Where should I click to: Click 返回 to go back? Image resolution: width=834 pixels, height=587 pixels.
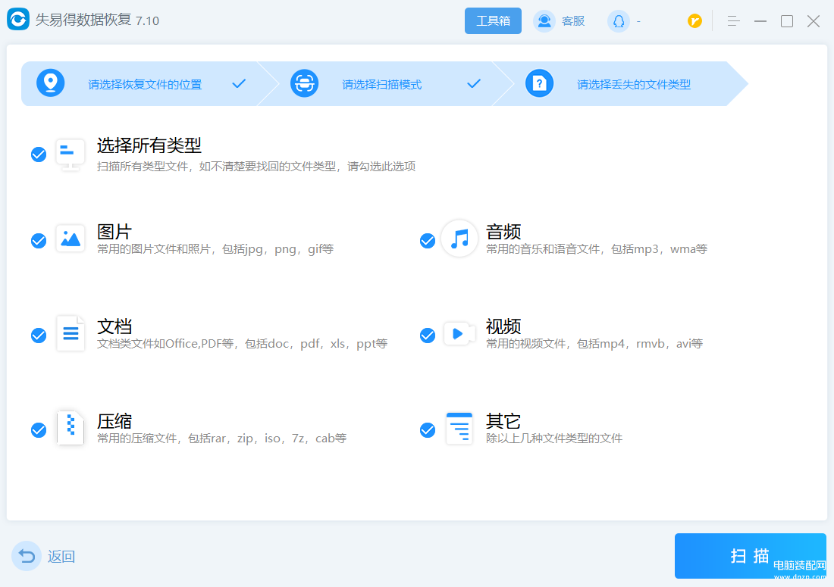click(x=45, y=557)
